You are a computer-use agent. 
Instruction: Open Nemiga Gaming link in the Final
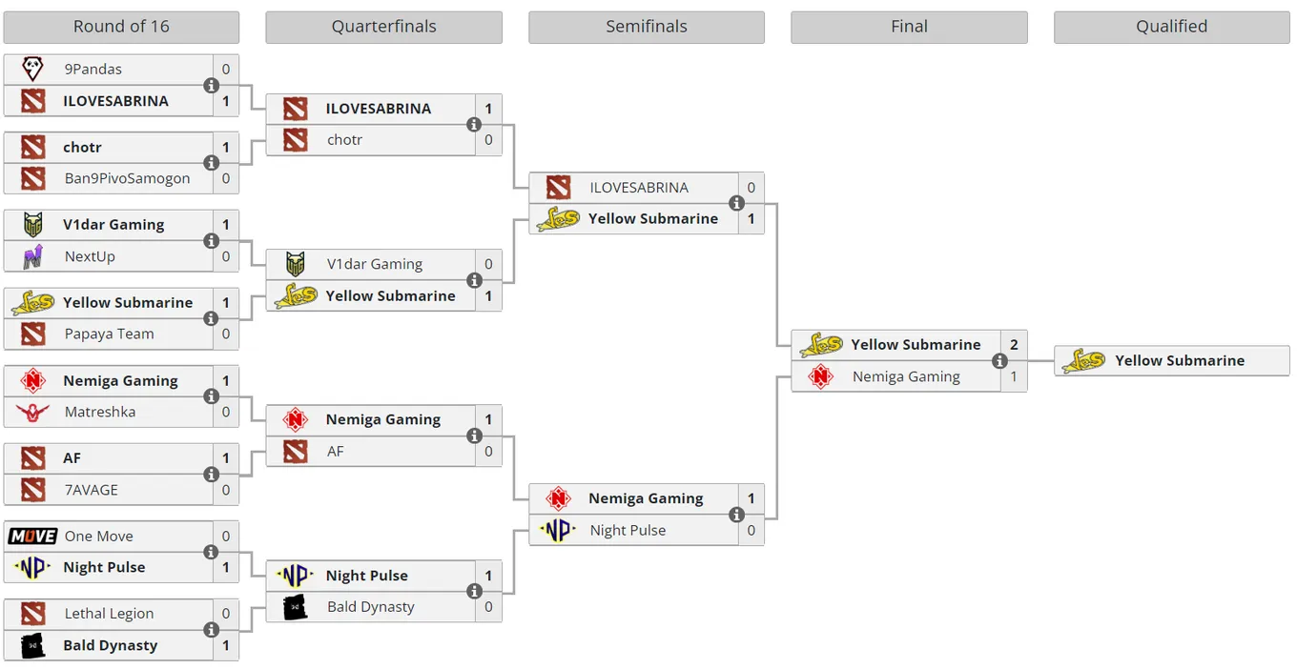[x=906, y=376]
